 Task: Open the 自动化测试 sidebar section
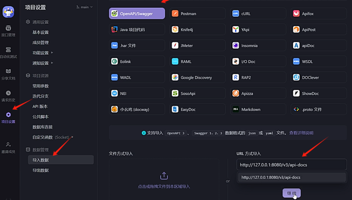pos(8,53)
